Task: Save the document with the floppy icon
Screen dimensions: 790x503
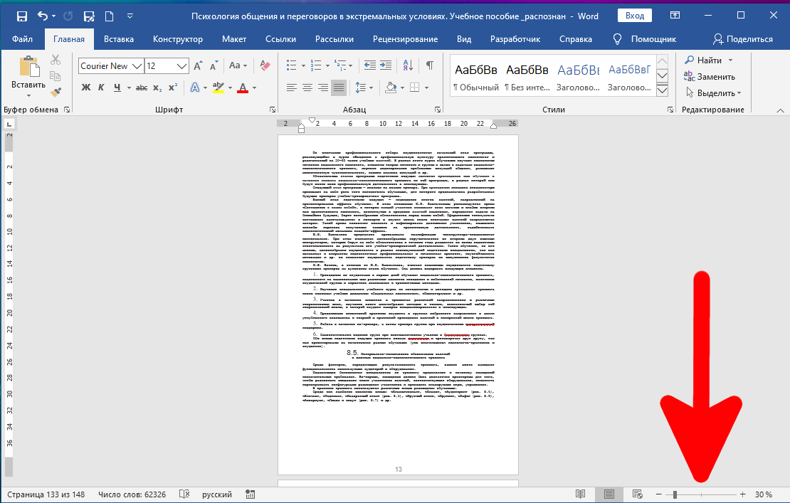Action: click(21, 16)
